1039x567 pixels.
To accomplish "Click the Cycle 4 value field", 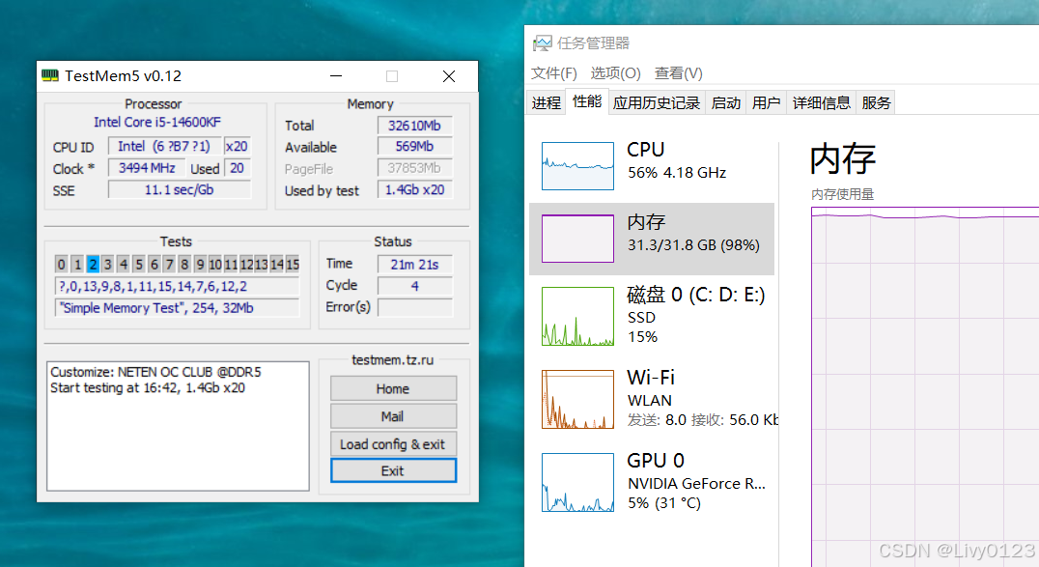I will 414,286.
